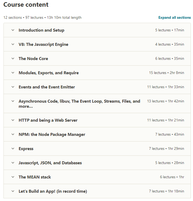Viewport: 193px width, 201px height.
Task: Open Asynchronous Code, libuv, The Event Loop title
Action: [80, 104]
